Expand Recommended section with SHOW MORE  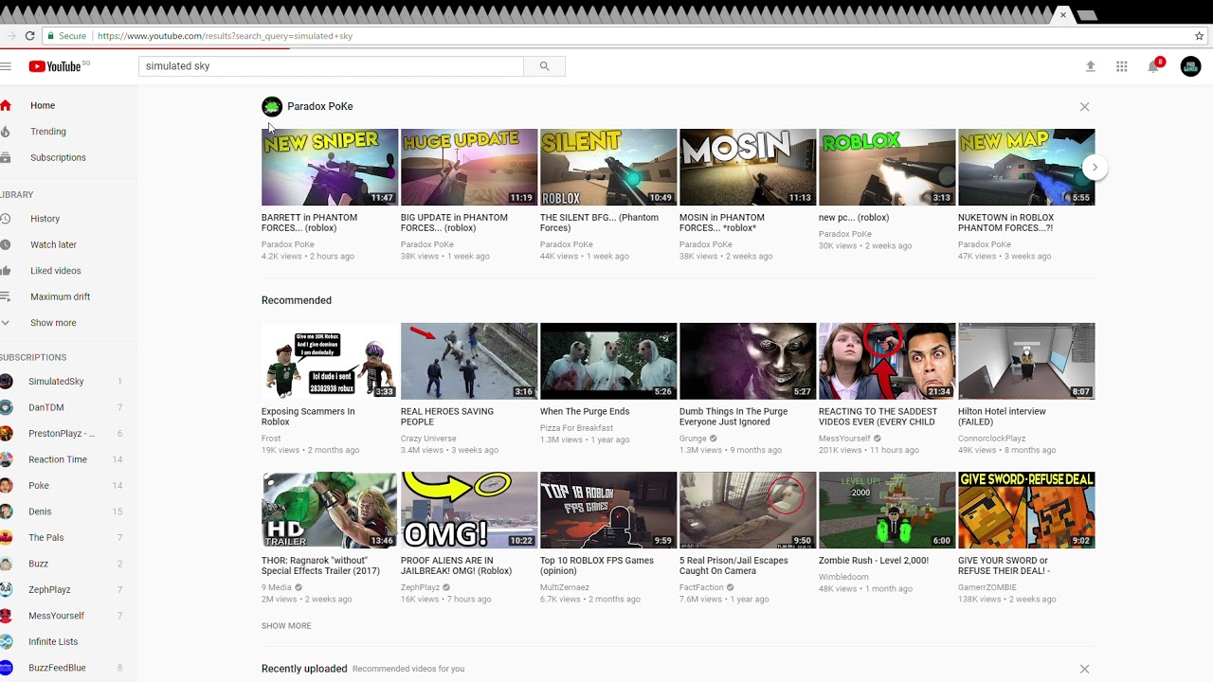click(286, 626)
